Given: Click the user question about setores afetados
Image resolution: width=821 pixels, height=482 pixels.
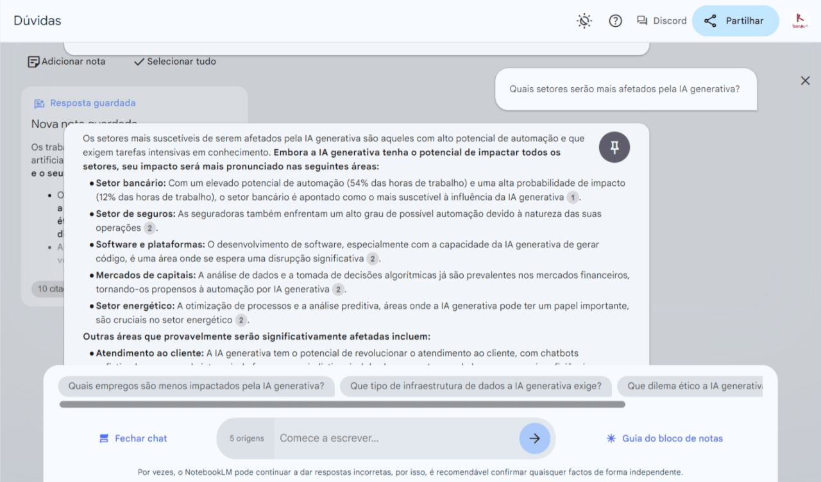Looking at the screenshot, I should click(625, 89).
